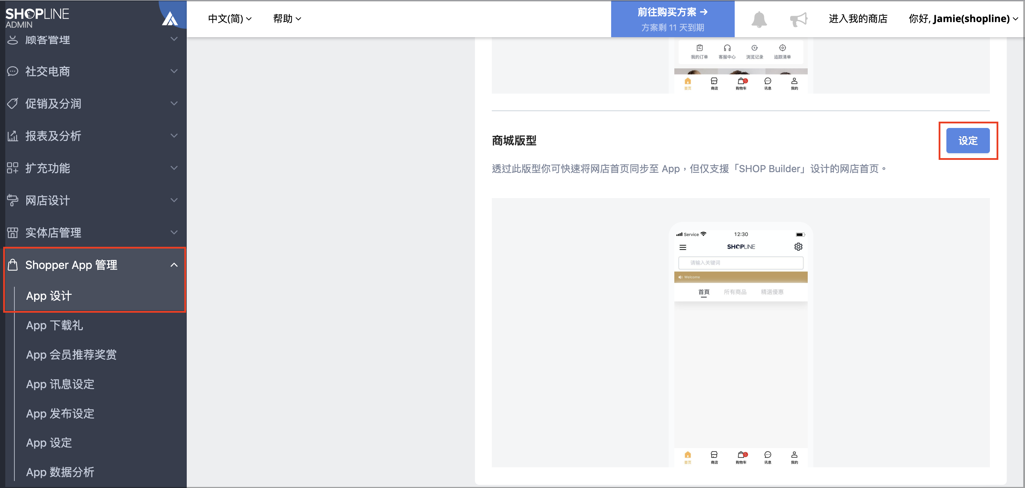Click 所有商品 tab in phone preview
Viewport: 1025px width, 488px height.
(x=735, y=292)
